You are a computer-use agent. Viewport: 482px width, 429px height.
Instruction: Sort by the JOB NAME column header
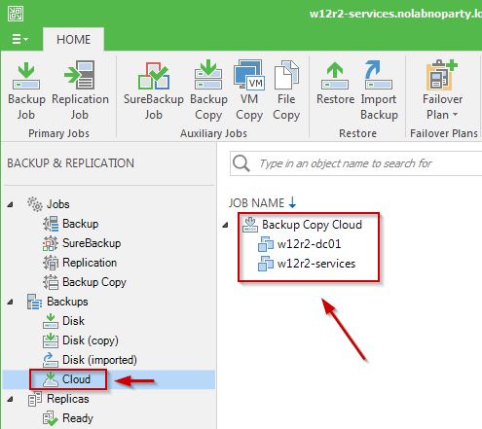pos(262,203)
